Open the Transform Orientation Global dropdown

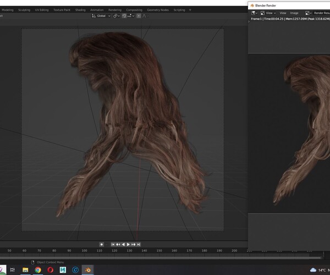(101, 16)
